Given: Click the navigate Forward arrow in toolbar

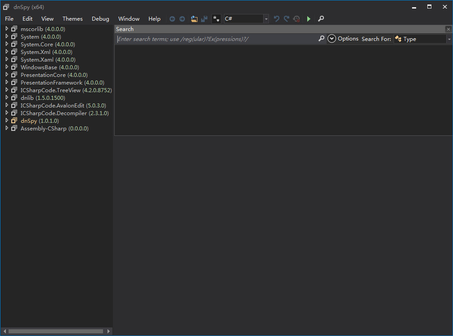Looking at the screenshot, I should pos(182,19).
